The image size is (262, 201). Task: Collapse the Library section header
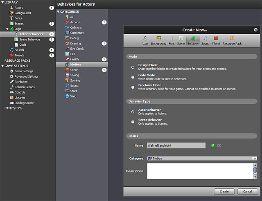tap(2, 2)
